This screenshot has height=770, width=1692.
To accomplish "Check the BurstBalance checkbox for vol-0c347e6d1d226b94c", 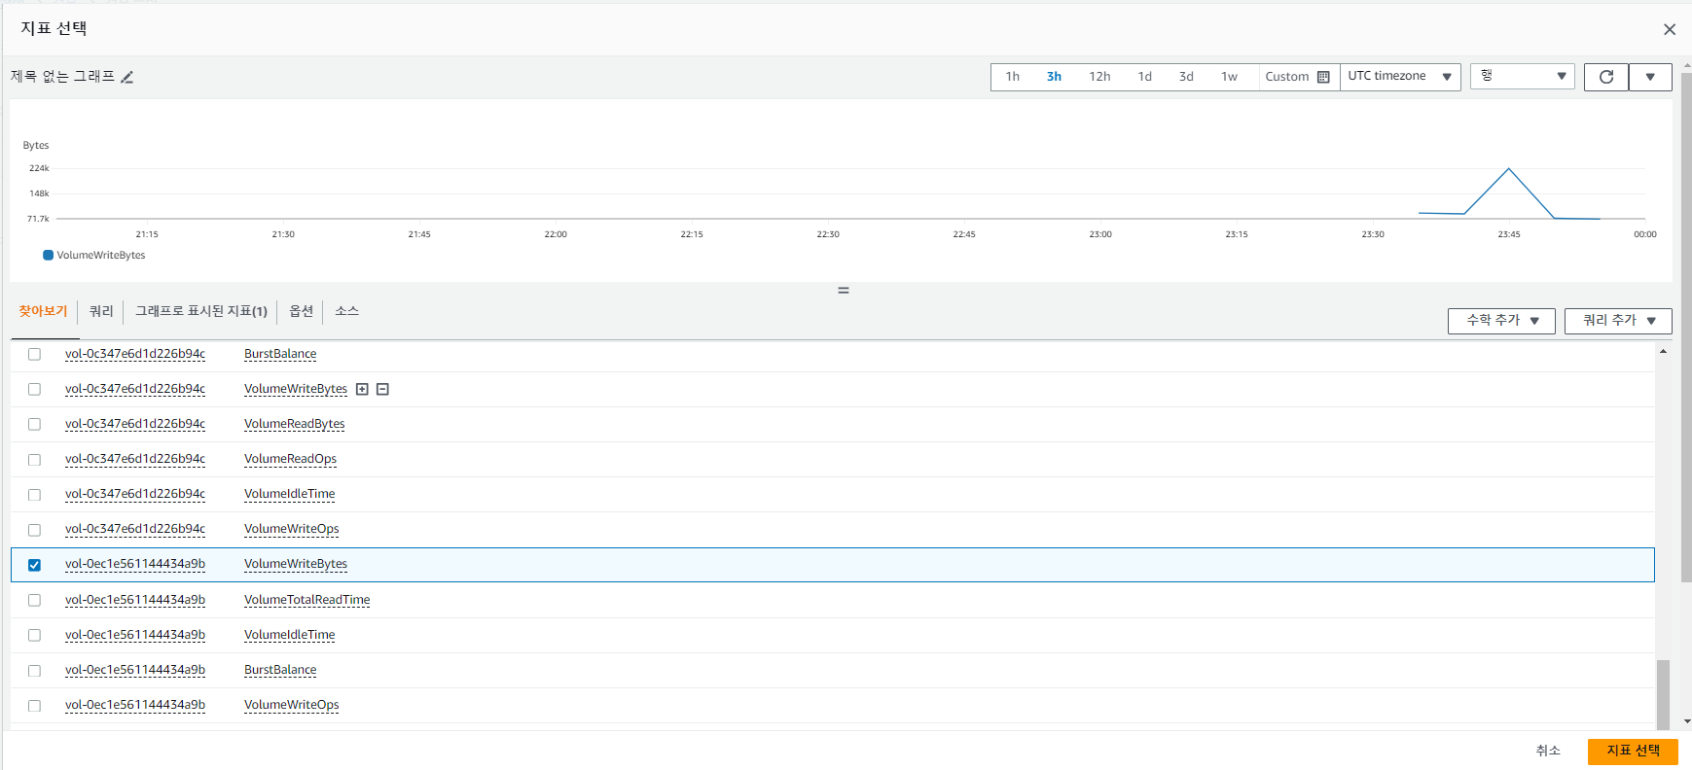I will tap(34, 354).
